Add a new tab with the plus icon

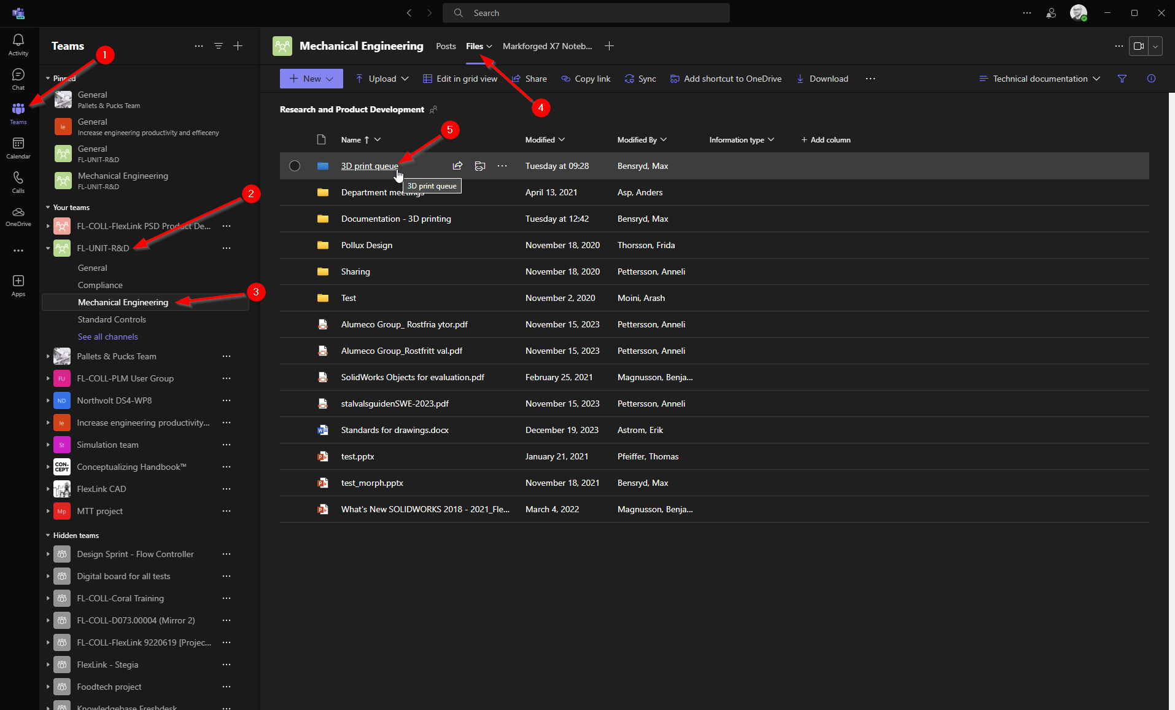tap(609, 46)
